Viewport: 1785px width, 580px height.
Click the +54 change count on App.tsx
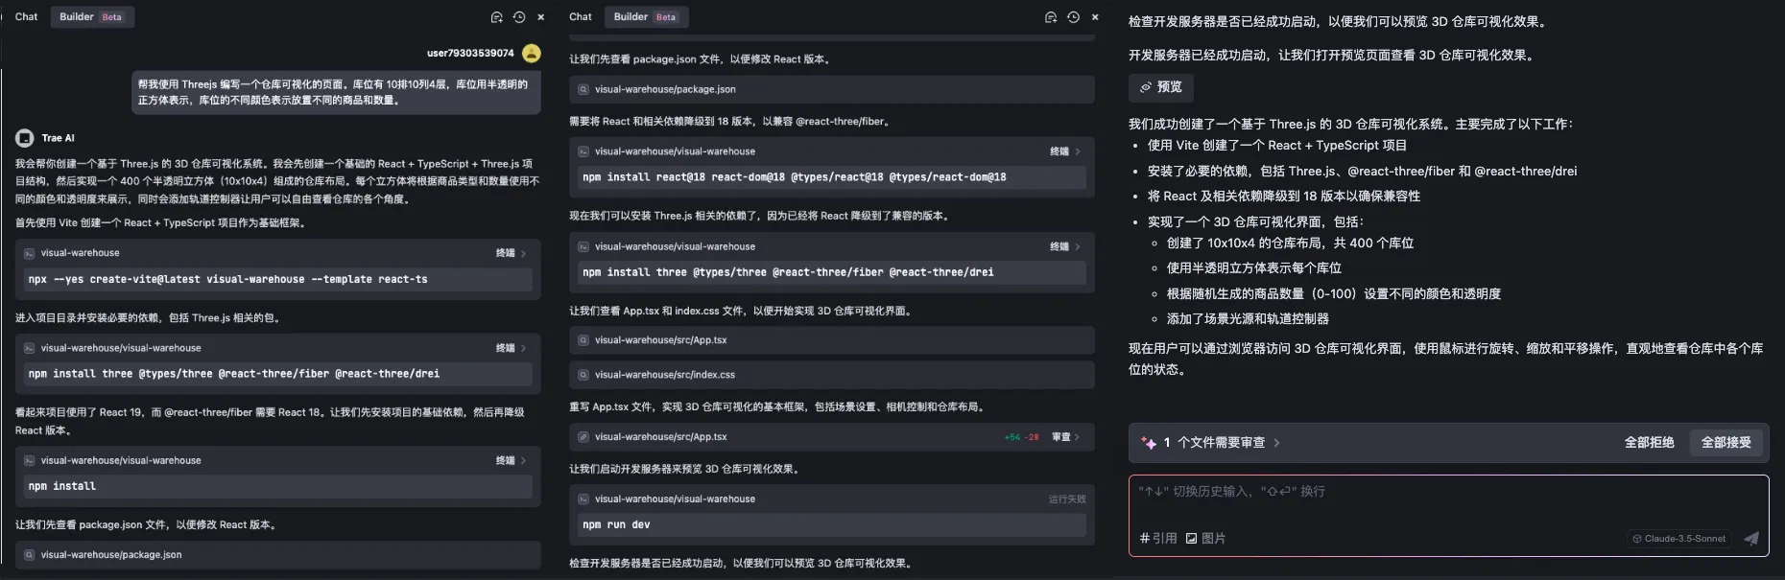point(1012,437)
